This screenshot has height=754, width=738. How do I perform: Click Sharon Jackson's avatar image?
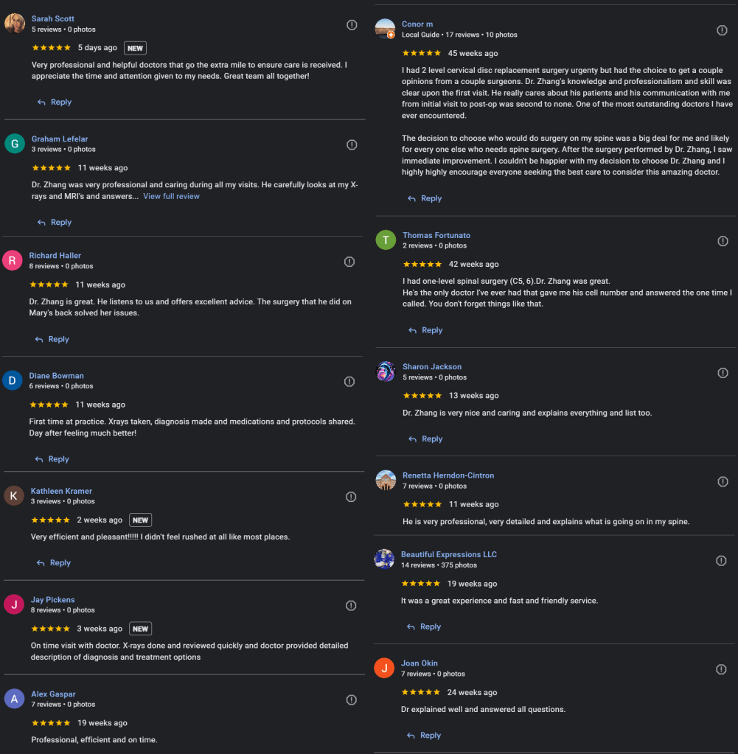click(x=386, y=371)
